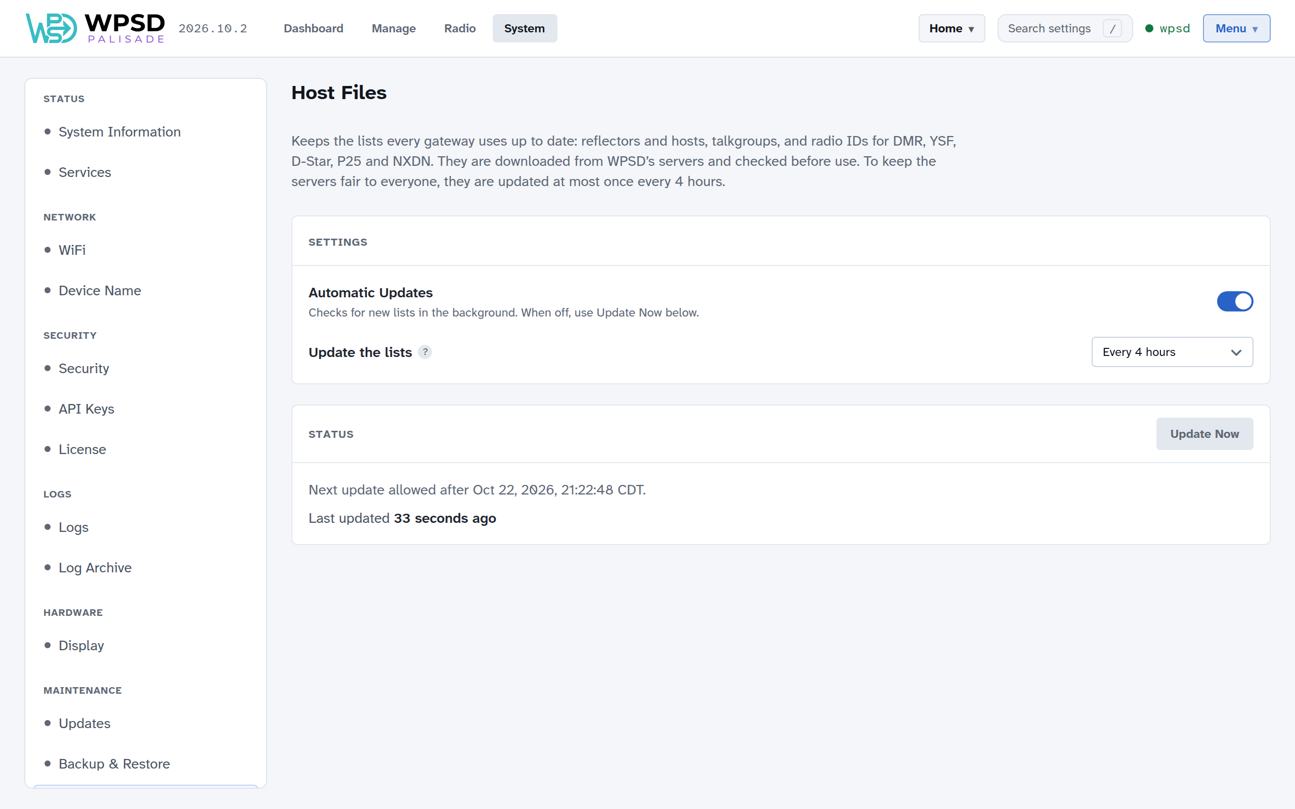The height and width of the screenshot is (809, 1295).
Task: Click the version number 2026.10.2
Action: pos(213,28)
